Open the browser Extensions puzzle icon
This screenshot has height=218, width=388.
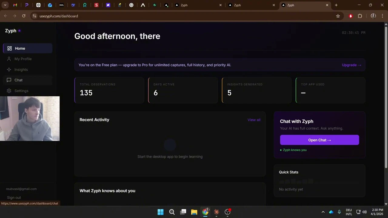click(360, 16)
